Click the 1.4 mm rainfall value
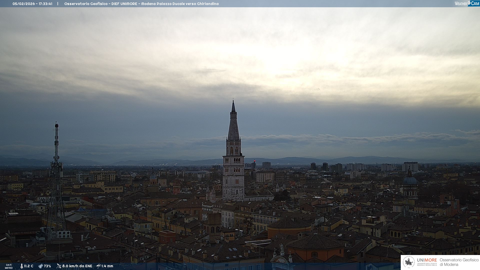Viewport: 480px width, 270px height. click(x=107, y=266)
